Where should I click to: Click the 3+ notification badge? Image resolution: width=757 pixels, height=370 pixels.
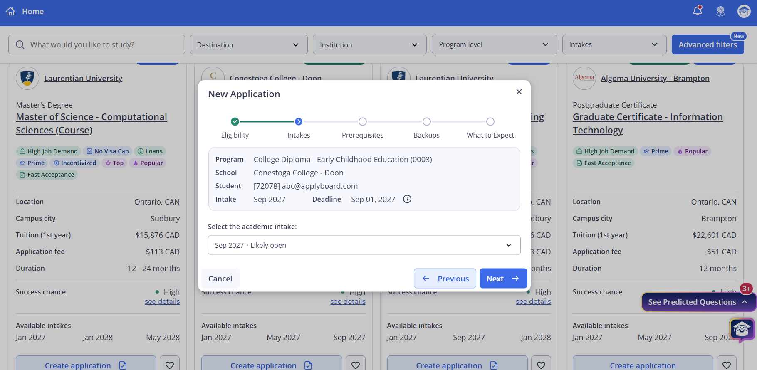point(746,289)
